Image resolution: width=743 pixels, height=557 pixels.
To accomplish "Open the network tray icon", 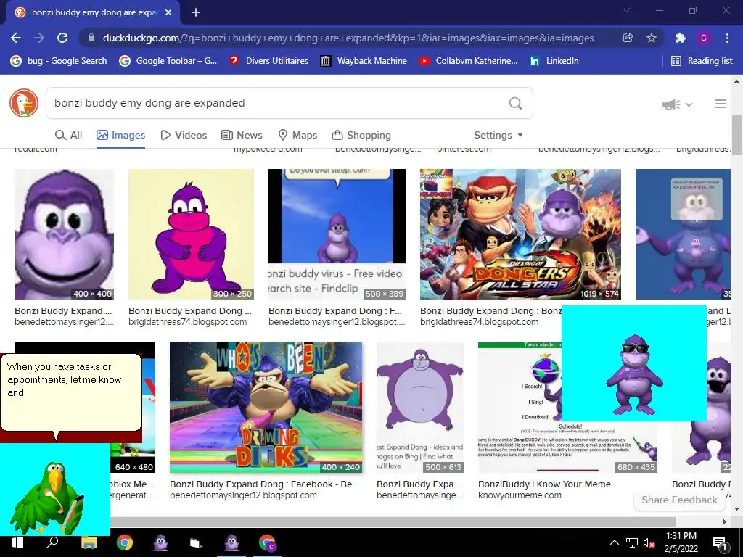I will (632, 542).
